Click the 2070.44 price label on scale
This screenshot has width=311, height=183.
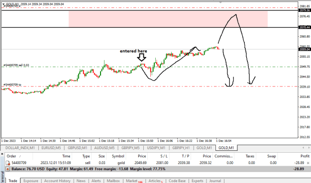coord(305,27)
